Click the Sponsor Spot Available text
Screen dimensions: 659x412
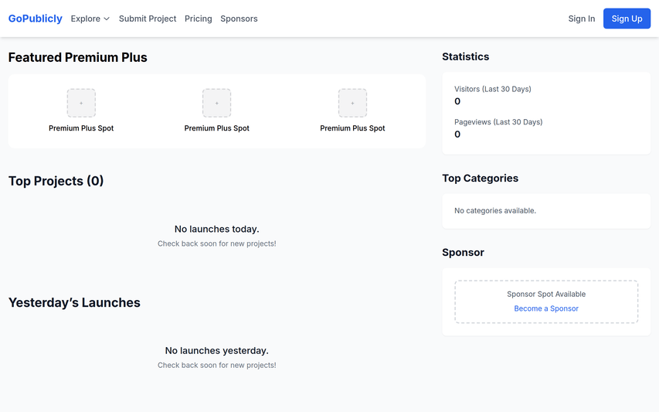[x=546, y=294]
